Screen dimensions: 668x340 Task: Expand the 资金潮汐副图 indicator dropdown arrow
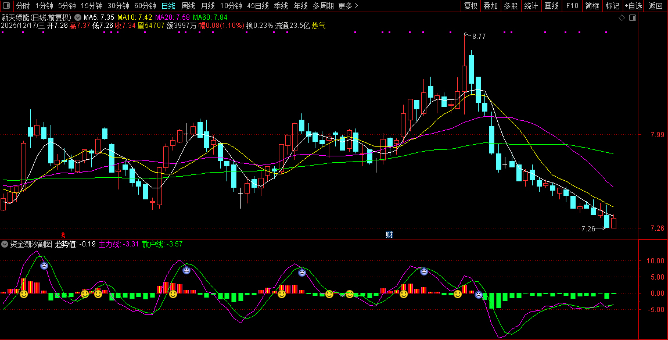[5, 244]
